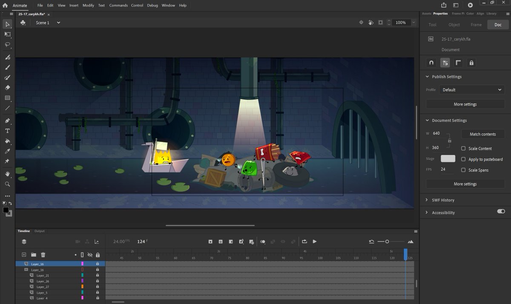The width and height of the screenshot is (511, 304).
Task: Click the Insert Blank Keyframe icon
Action: tap(221, 241)
